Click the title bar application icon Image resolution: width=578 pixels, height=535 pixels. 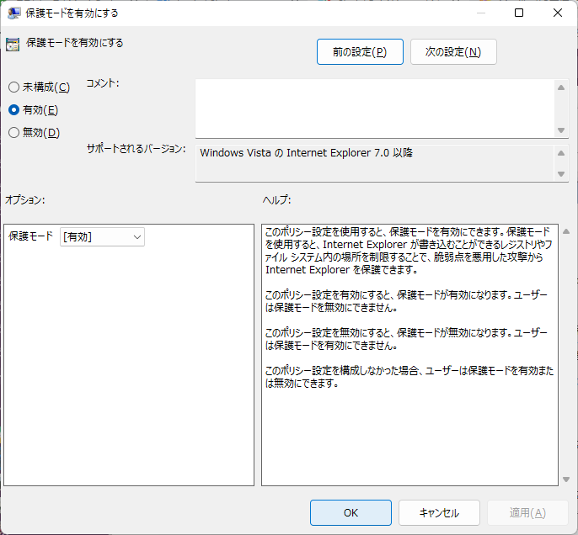pos(14,13)
